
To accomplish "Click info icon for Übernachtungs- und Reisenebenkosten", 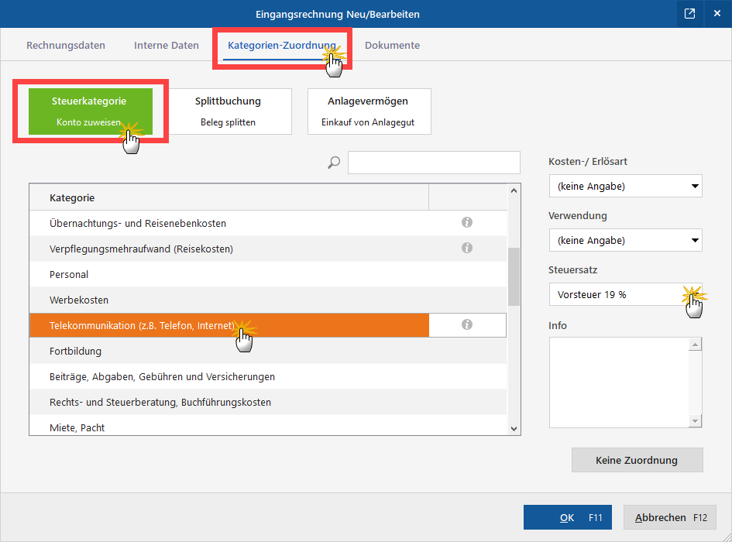I will [x=467, y=222].
